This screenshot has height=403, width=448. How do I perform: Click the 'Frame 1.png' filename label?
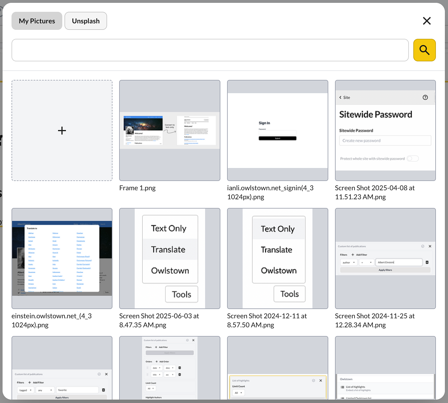137,188
